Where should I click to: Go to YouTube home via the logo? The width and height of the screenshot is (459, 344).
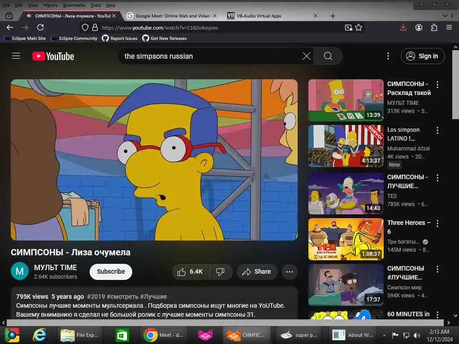pos(53,56)
